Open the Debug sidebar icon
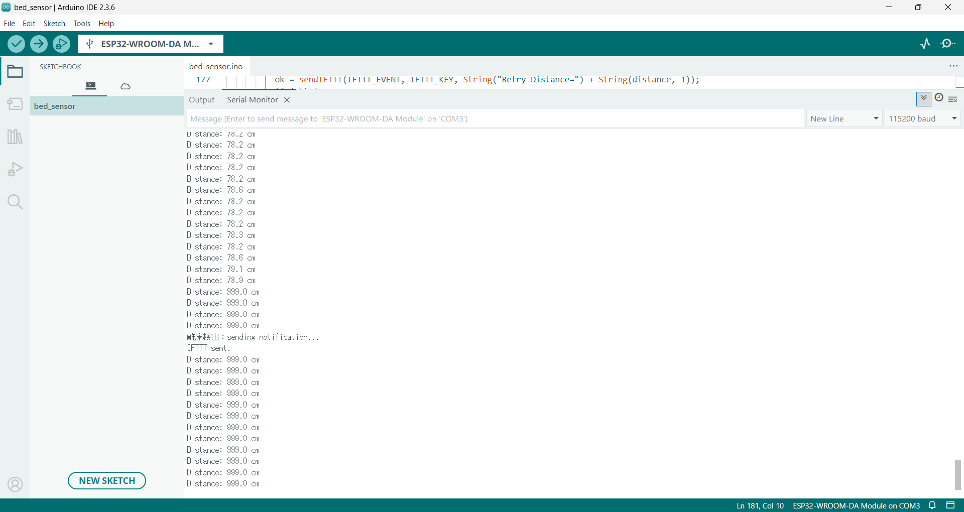Viewport: 964px width, 512px height. 15,169
